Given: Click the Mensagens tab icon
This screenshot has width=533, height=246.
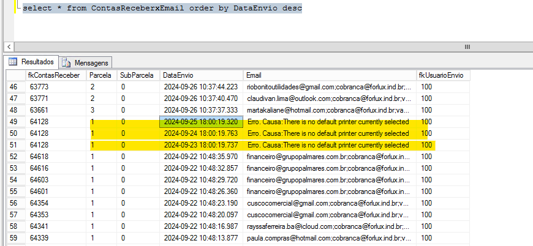Looking at the screenshot, I should (66, 62).
